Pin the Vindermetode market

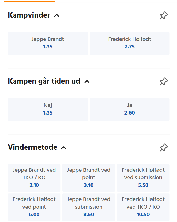click(164, 148)
